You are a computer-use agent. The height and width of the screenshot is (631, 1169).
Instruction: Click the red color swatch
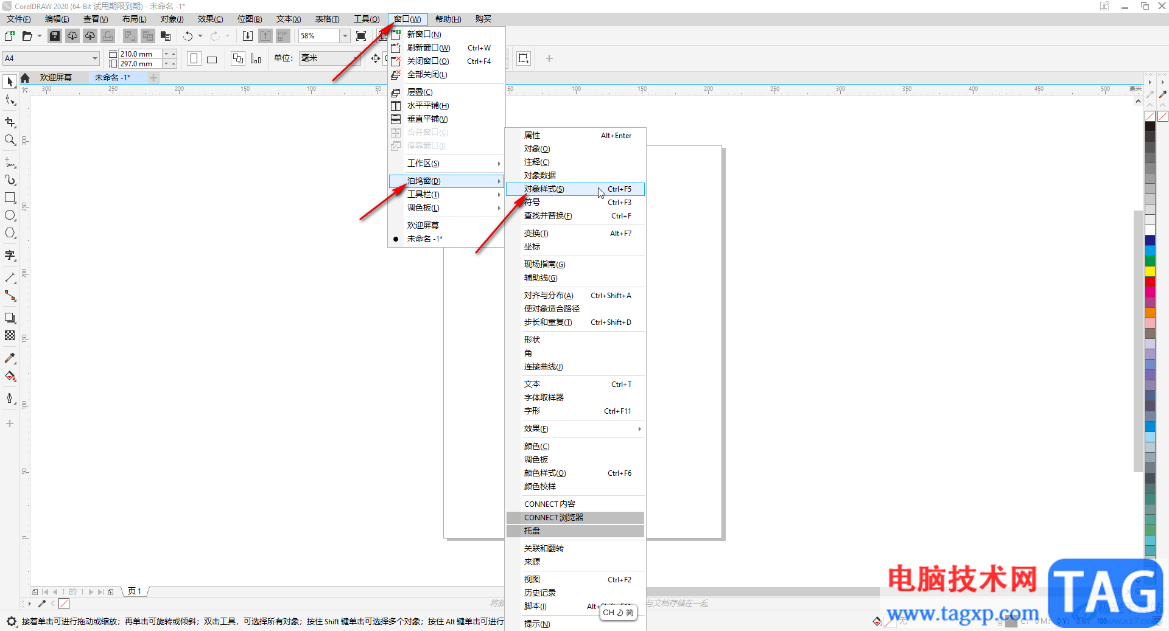(1150, 282)
